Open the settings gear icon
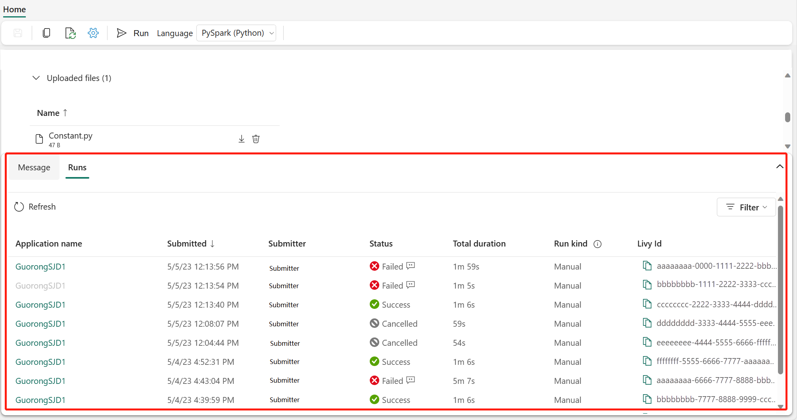797x420 pixels. pyautogui.click(x=93, y=33)
